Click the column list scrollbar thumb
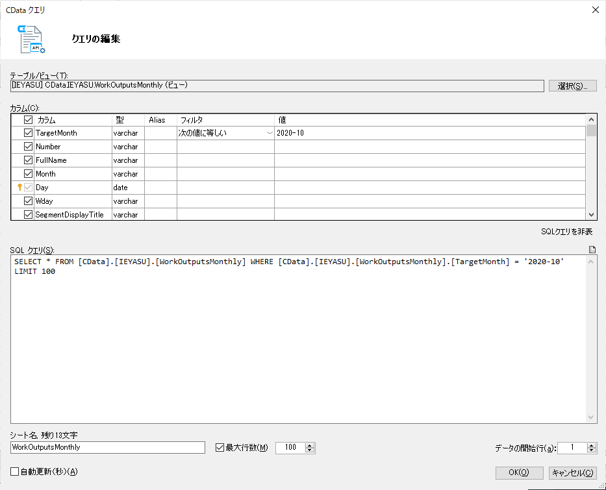Viewport: 606px width, 490px height. click(x=591, y=130)
